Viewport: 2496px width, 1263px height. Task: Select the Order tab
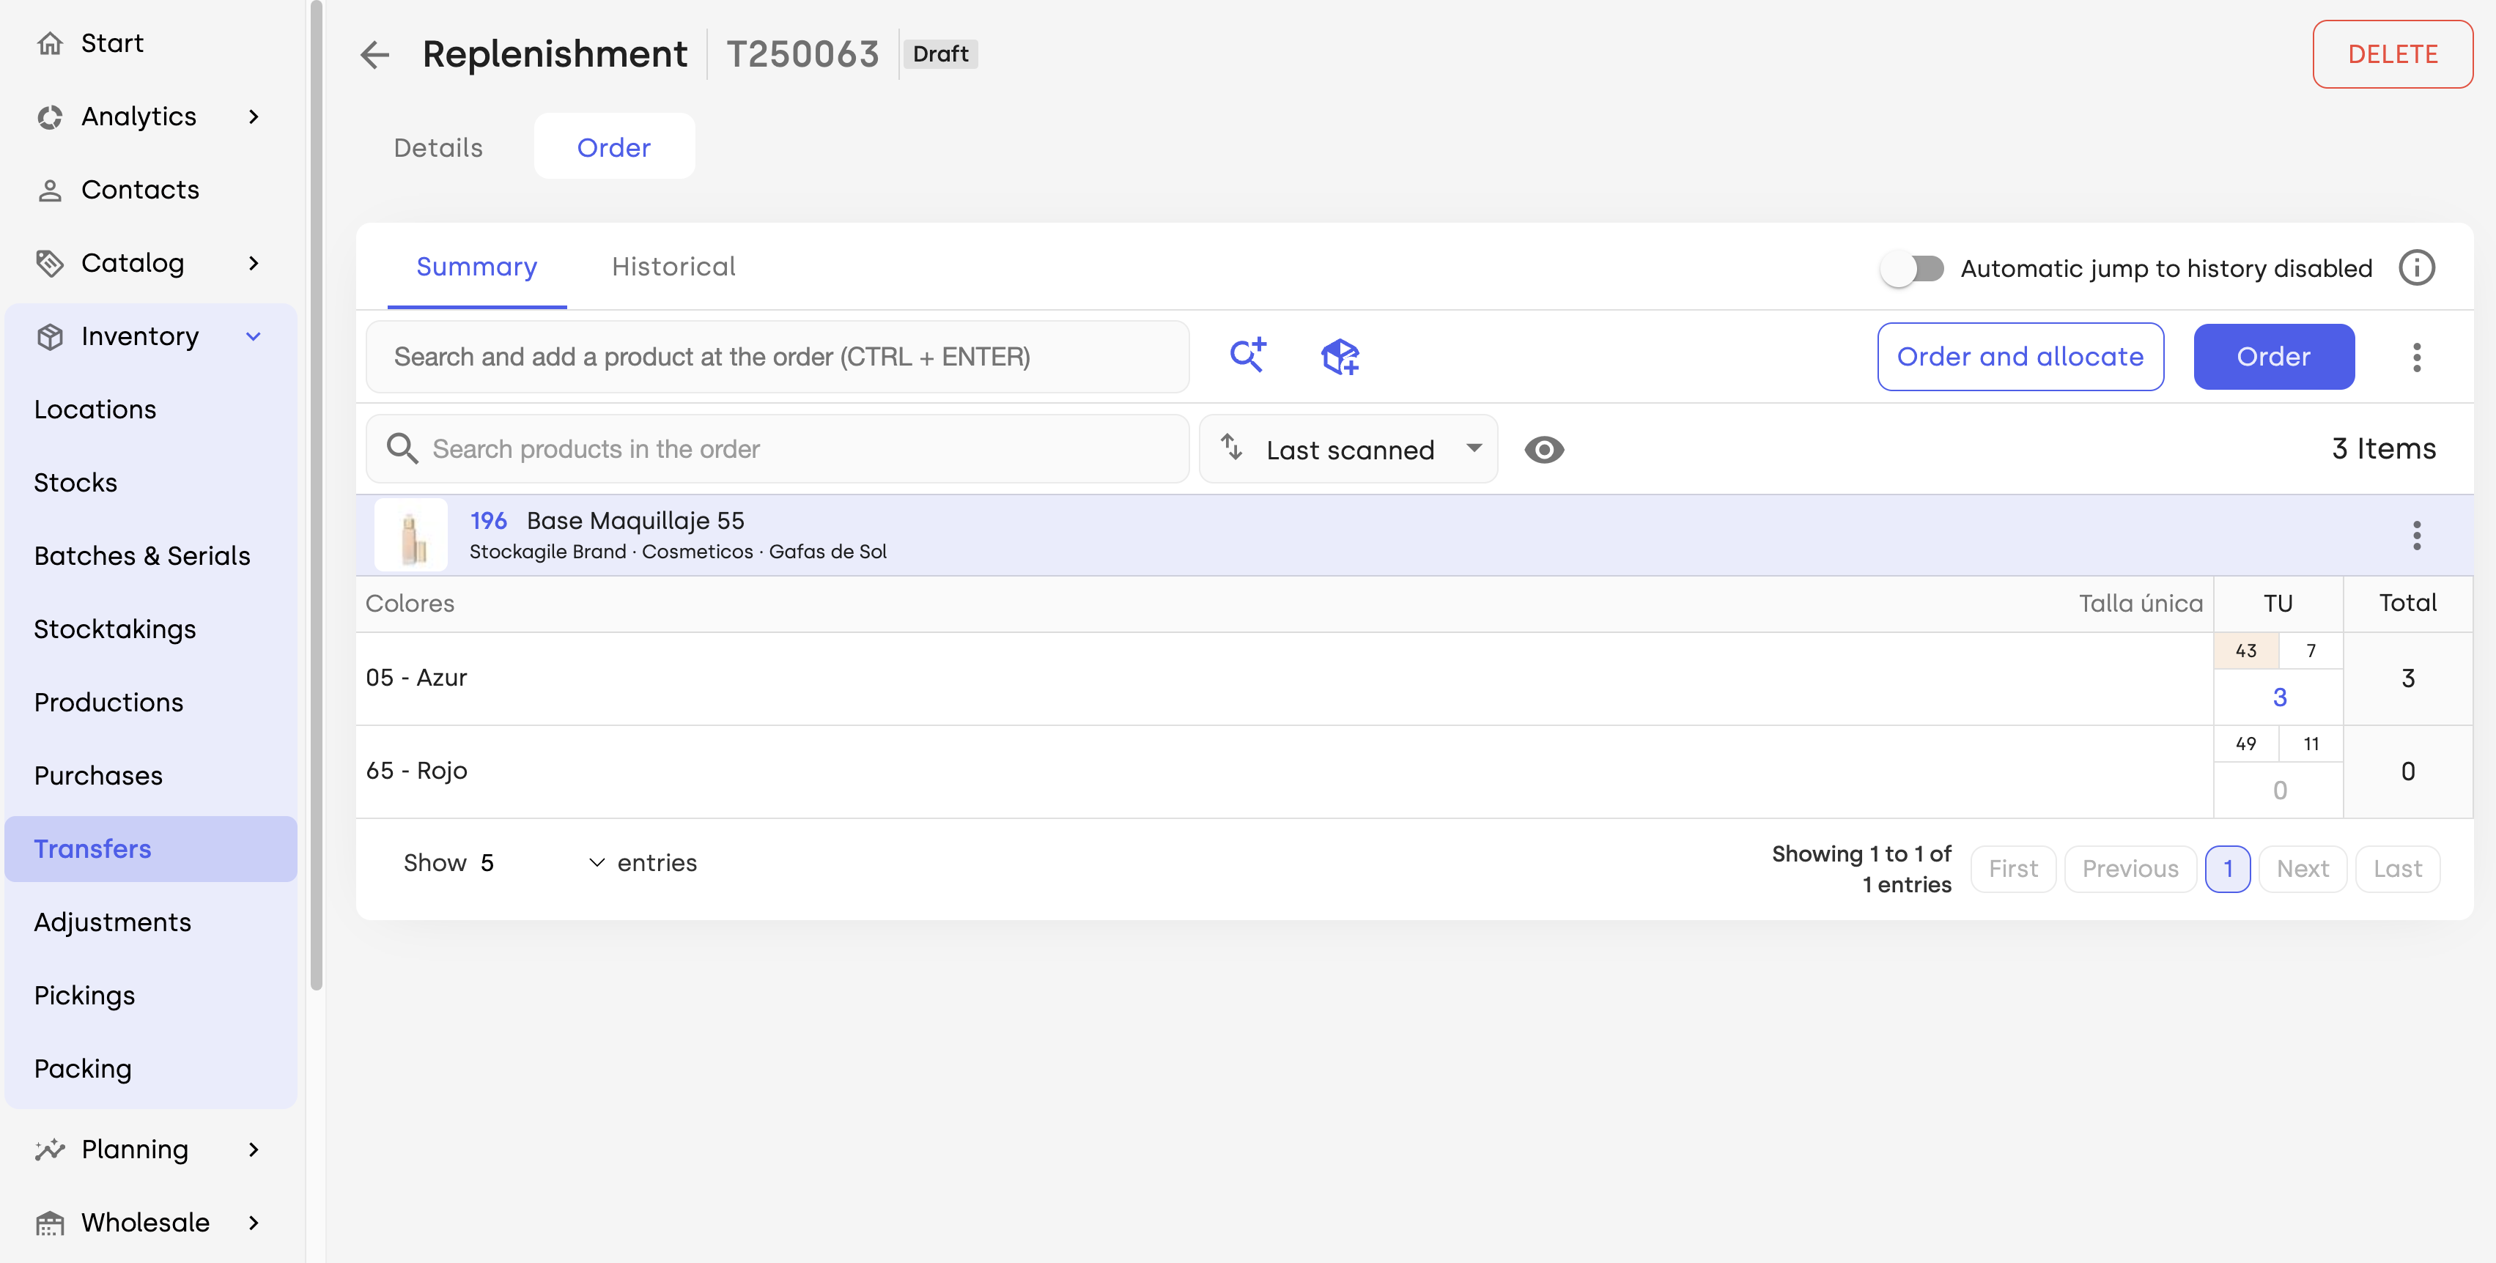[x=614, y=147]
